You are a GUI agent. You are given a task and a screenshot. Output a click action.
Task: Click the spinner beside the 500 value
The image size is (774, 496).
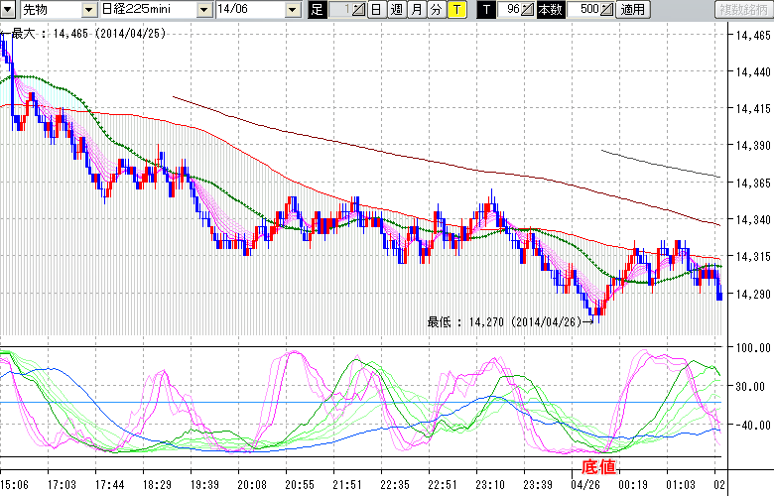coord(607,10)
